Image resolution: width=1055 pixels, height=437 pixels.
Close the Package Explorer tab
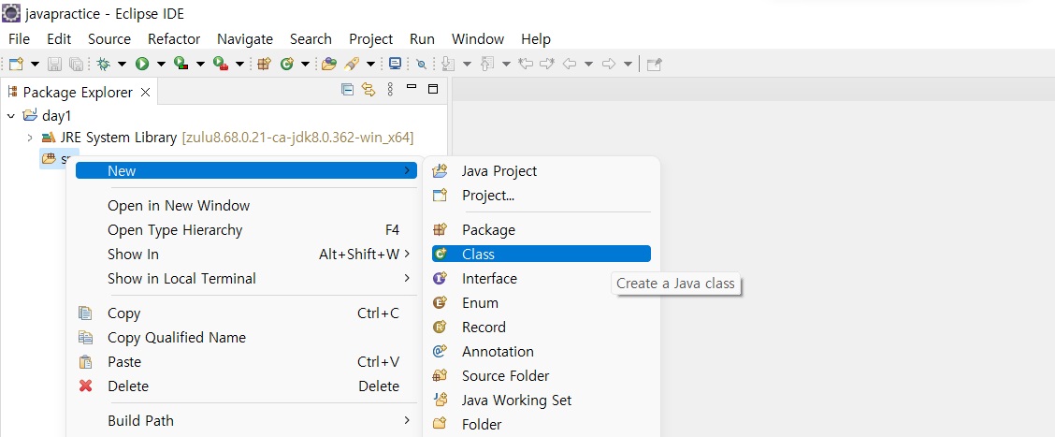click(x=145, y=93)
